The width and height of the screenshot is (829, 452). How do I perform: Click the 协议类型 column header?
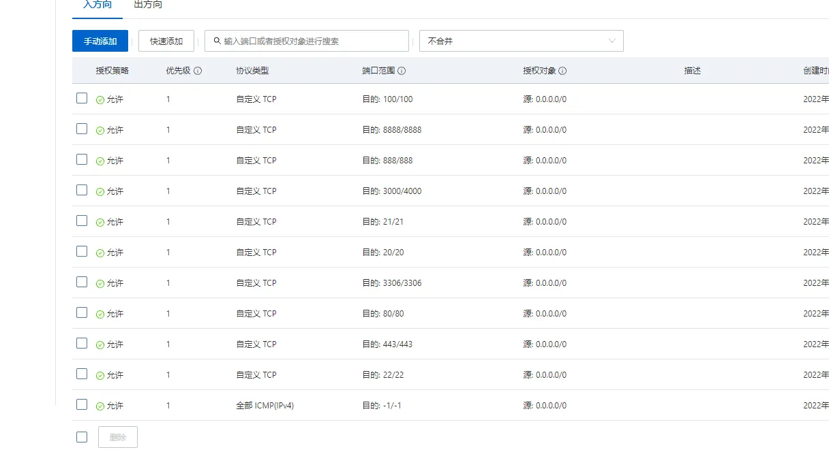253,71
